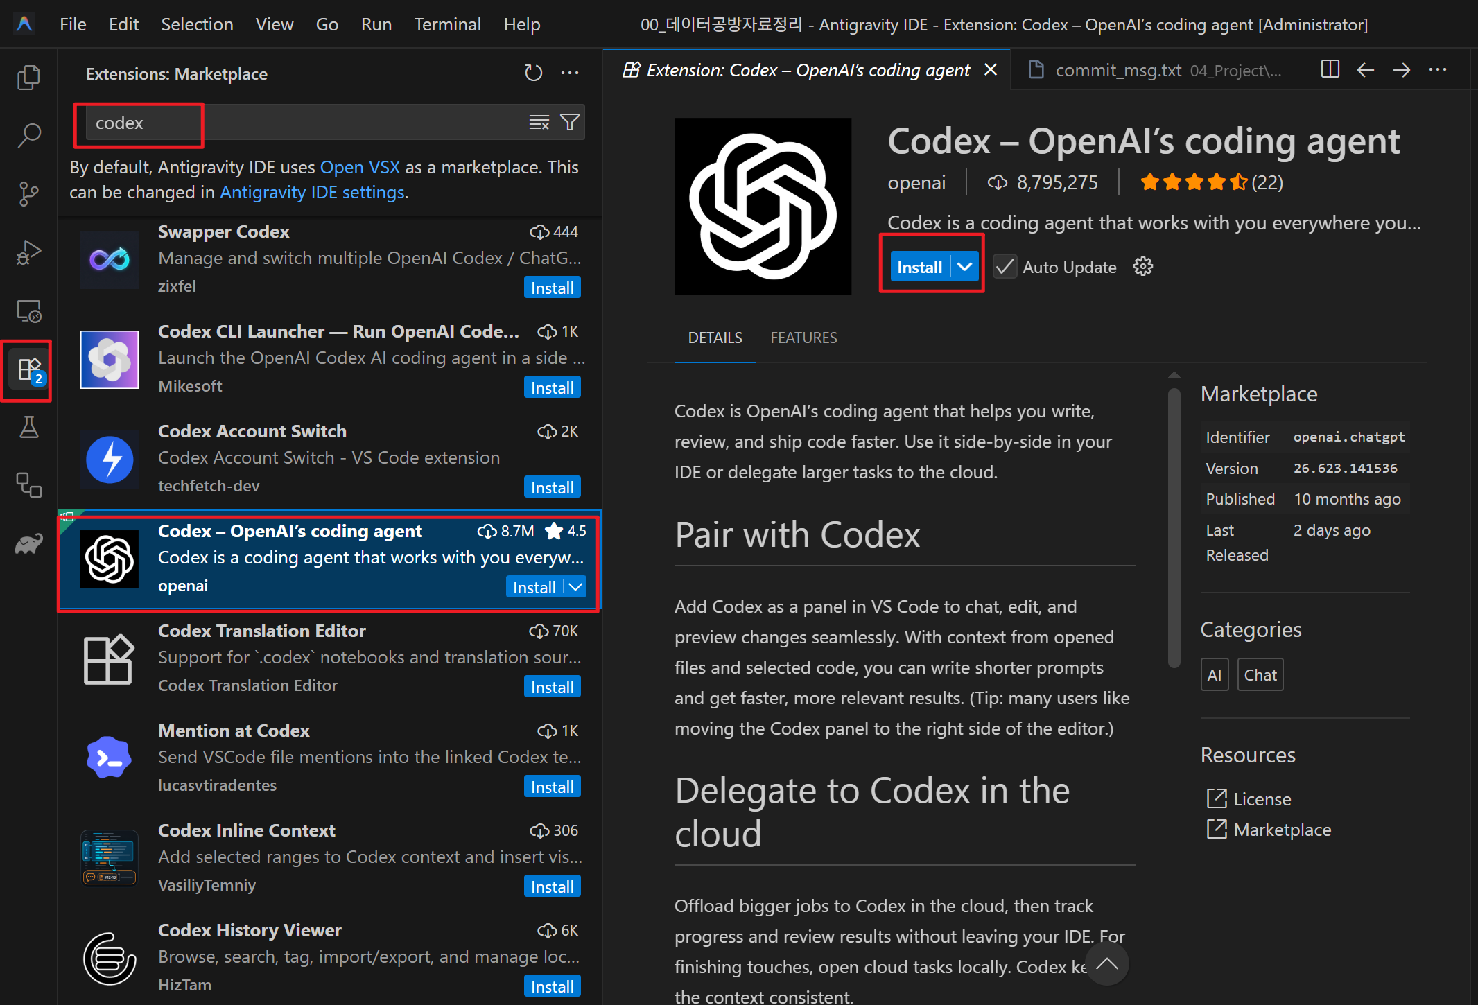Select the DETAILS tab
The height and width of the screenshot is (1005, 1478).
point(715,338)
